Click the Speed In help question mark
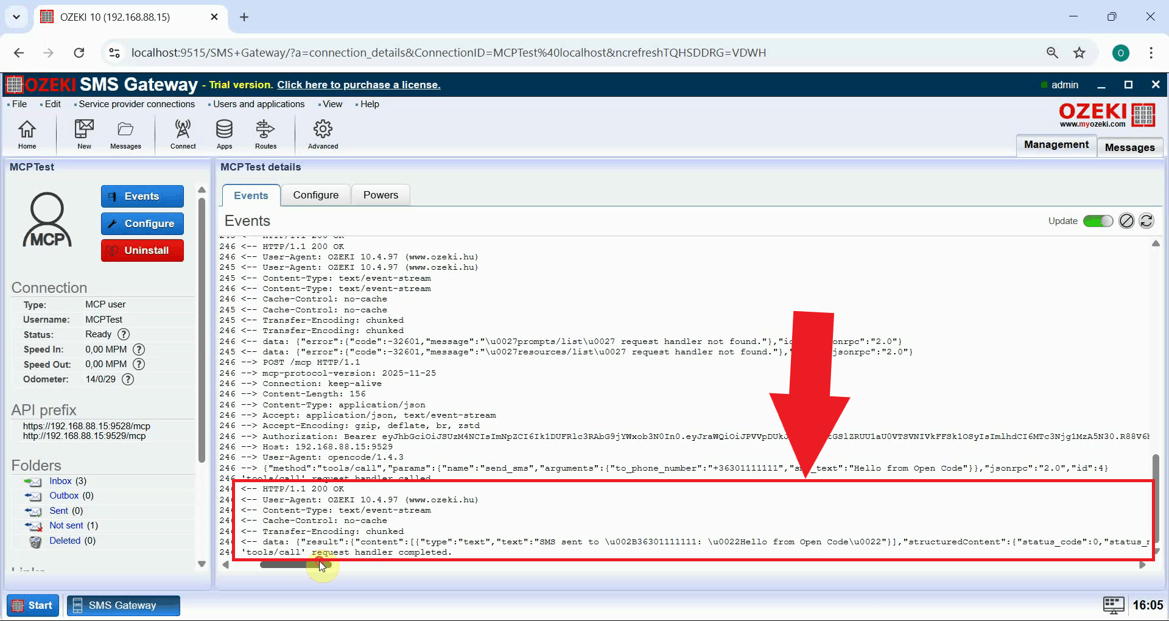The width and height of the screenshot is (1169, 621). coord(139,349)
